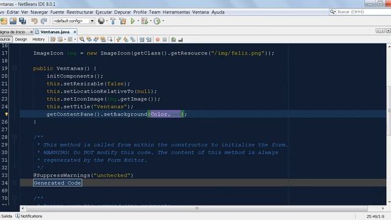Open the Navegar menu

tap(39, 12)
